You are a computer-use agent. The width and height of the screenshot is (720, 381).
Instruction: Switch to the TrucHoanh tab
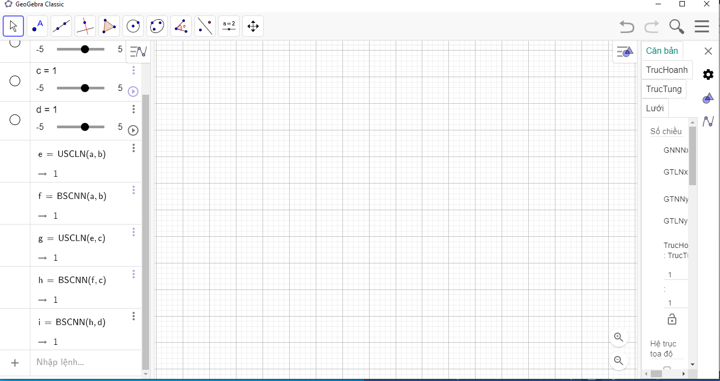tap(666, 70)
